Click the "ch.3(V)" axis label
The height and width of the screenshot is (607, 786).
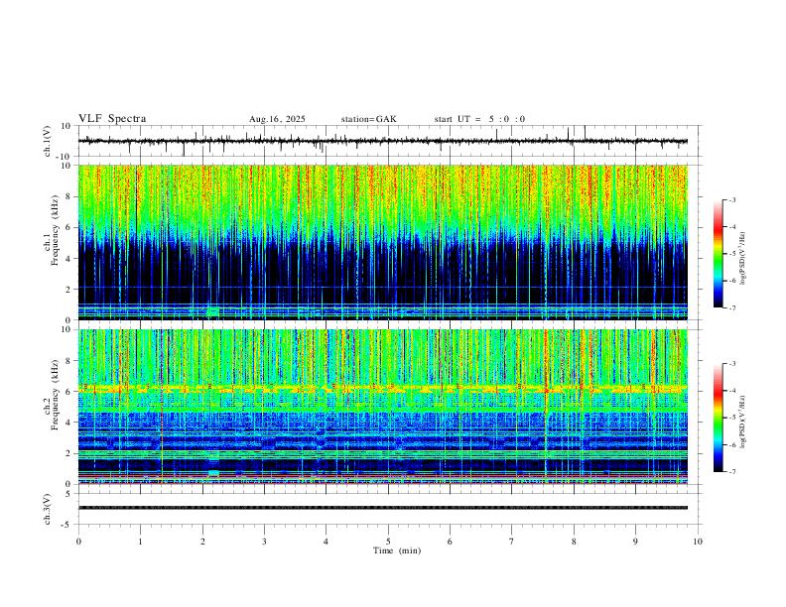[48, 510]
